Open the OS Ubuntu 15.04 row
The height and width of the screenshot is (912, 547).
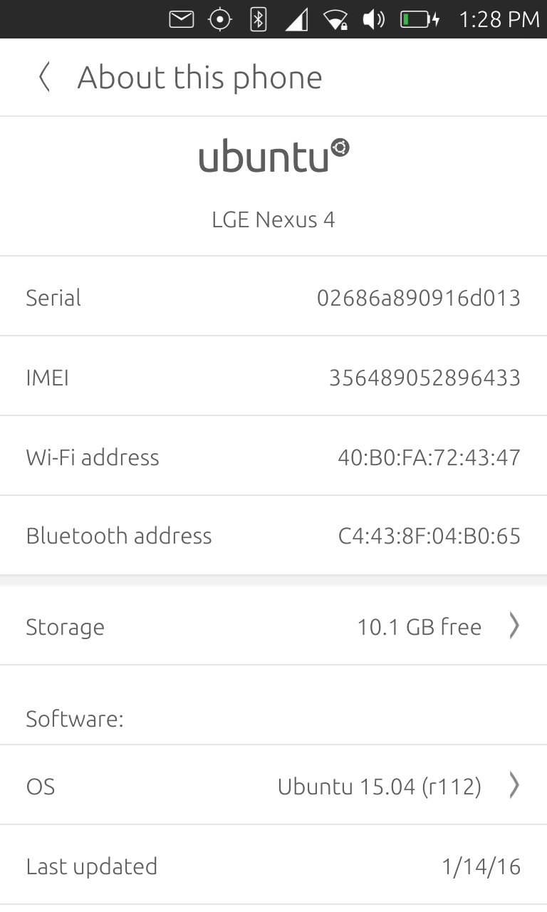[273, 786]
